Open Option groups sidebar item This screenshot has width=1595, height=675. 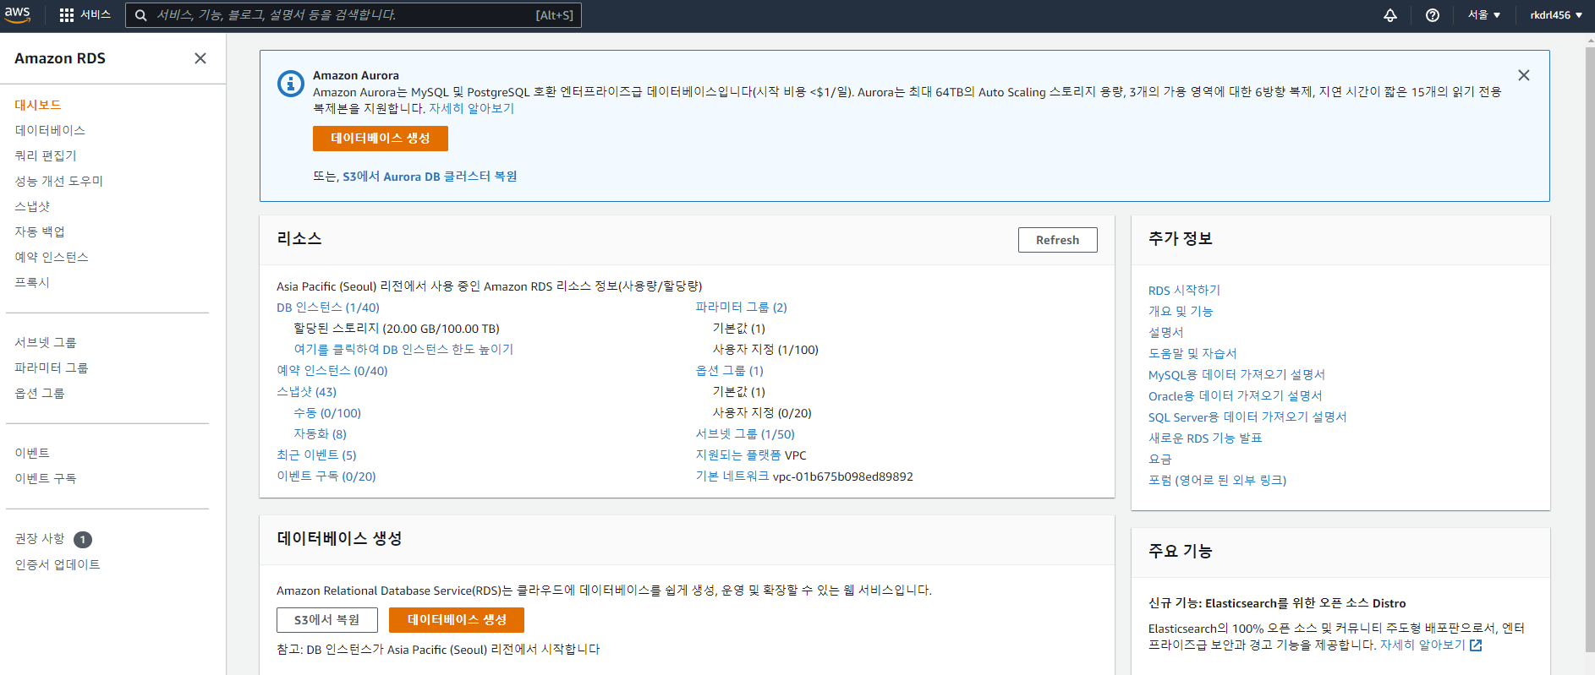click(40, 393)
